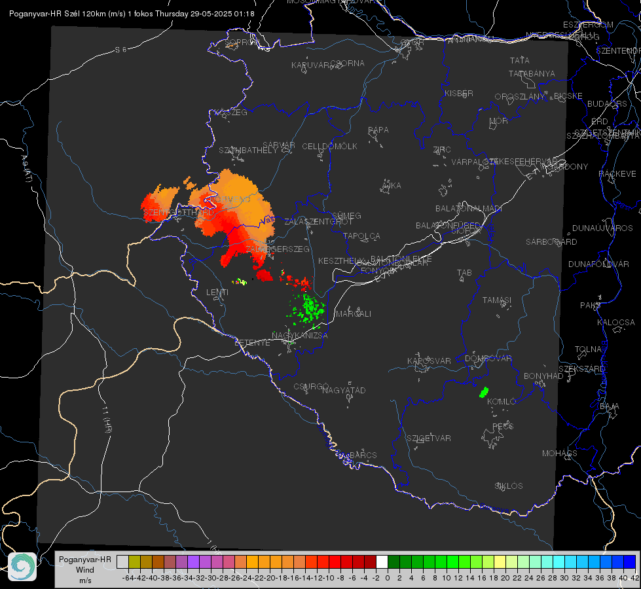Image resolution: width=641 pixels, height=589 pixels.
Task: Click the Poganyvar-HR Wind m/s legend title
Action: (x=85, y=570)
